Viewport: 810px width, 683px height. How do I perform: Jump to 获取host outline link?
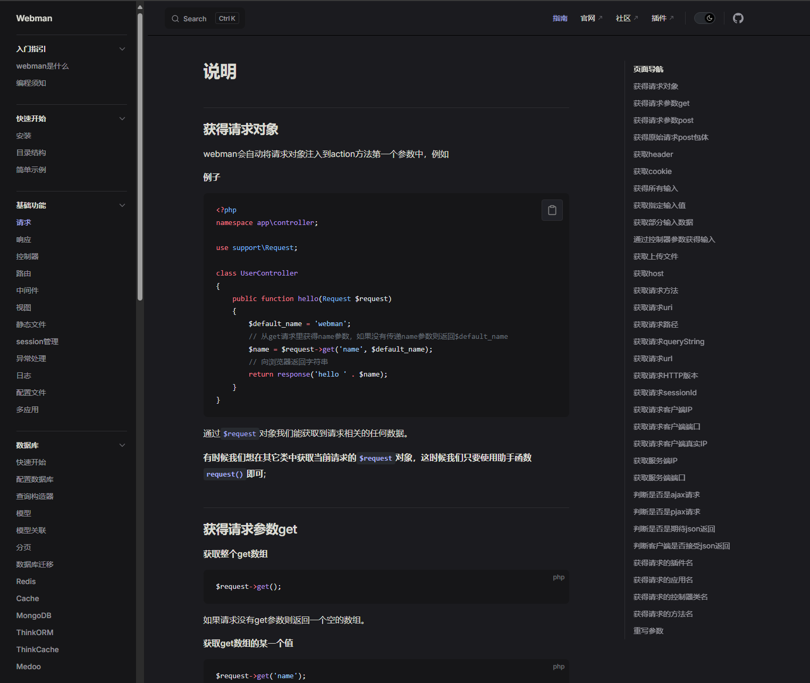(648, 273)
